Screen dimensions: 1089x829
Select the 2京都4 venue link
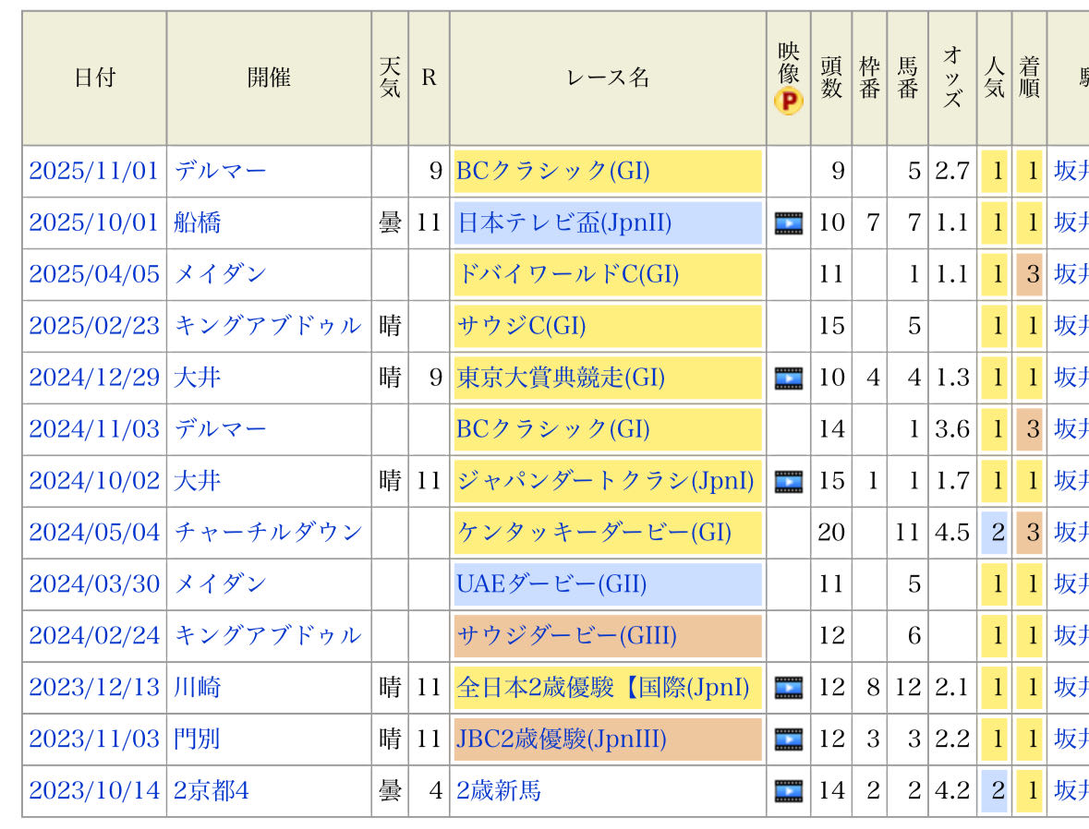click(x=211, y=791)
